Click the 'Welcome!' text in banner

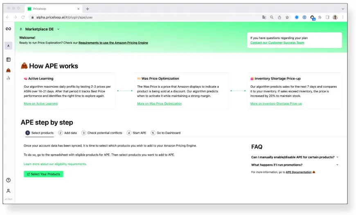point(27,38)
